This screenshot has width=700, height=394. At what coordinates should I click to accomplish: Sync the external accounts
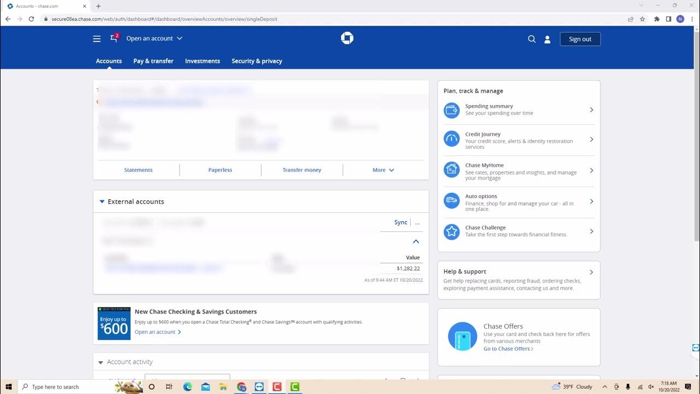pyautogui.click(x=401, y=222)
